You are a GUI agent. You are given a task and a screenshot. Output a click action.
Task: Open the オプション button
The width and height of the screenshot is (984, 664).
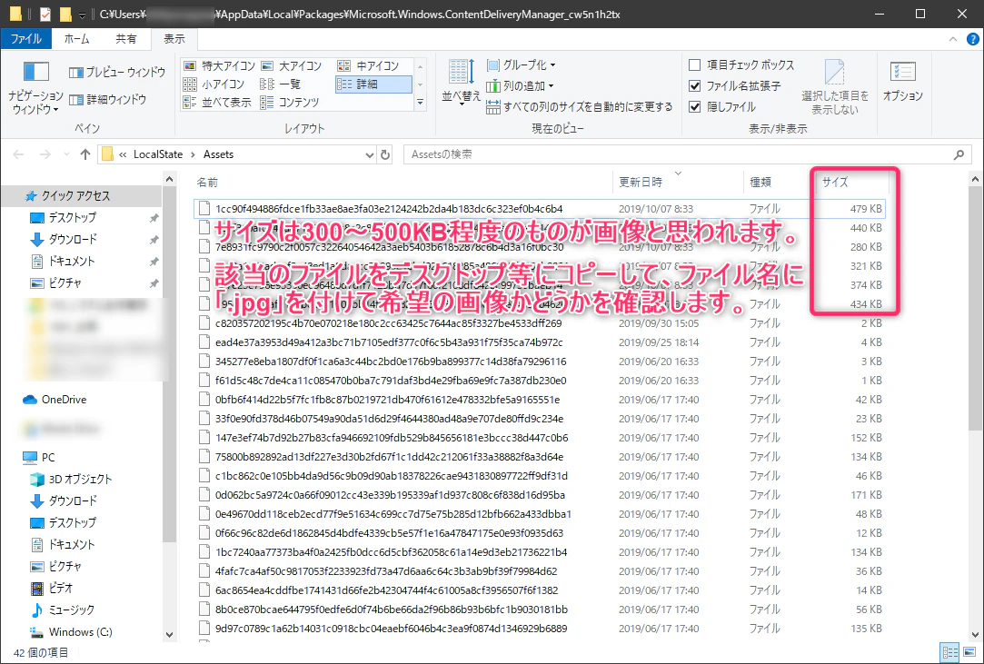click(902, 82)
